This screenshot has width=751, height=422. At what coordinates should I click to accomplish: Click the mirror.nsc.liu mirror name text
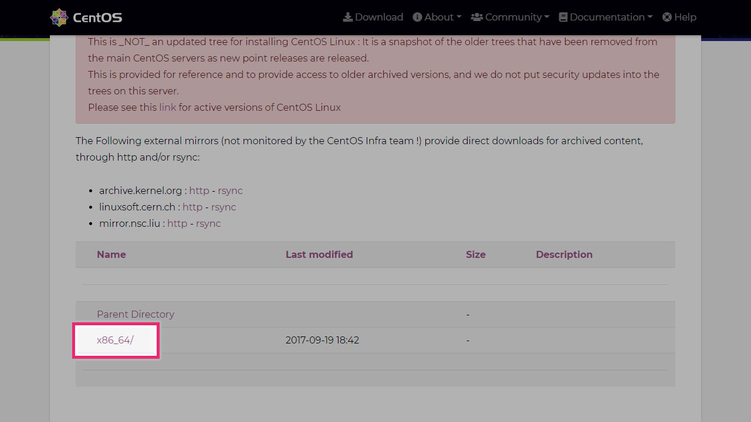[x=130, y=223]
